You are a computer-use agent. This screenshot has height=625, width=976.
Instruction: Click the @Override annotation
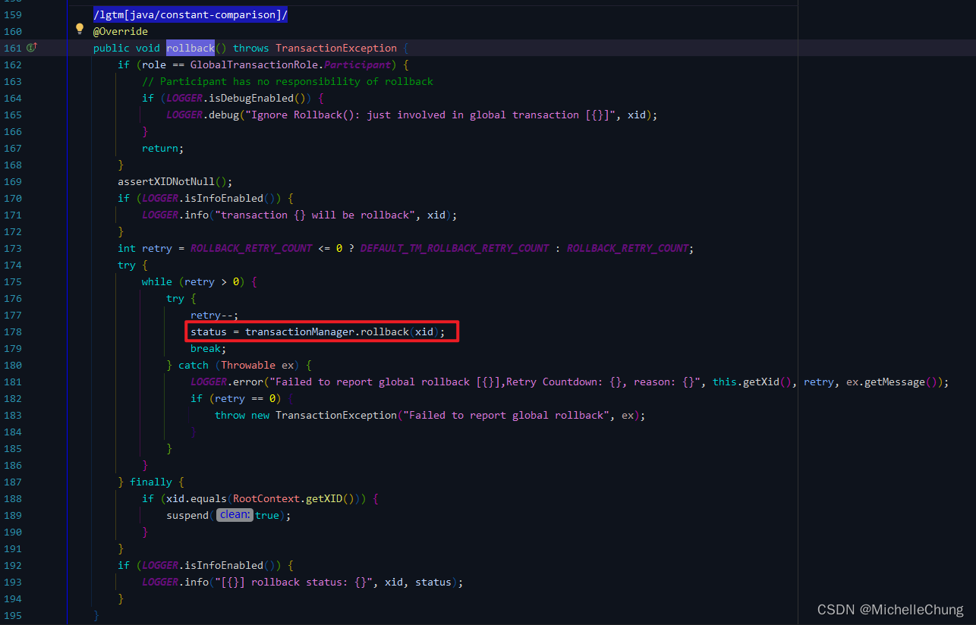[x=121, y=31]
